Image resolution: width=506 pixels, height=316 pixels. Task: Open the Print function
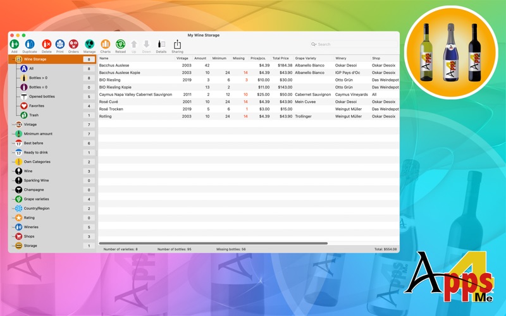(x=60, y=44)
